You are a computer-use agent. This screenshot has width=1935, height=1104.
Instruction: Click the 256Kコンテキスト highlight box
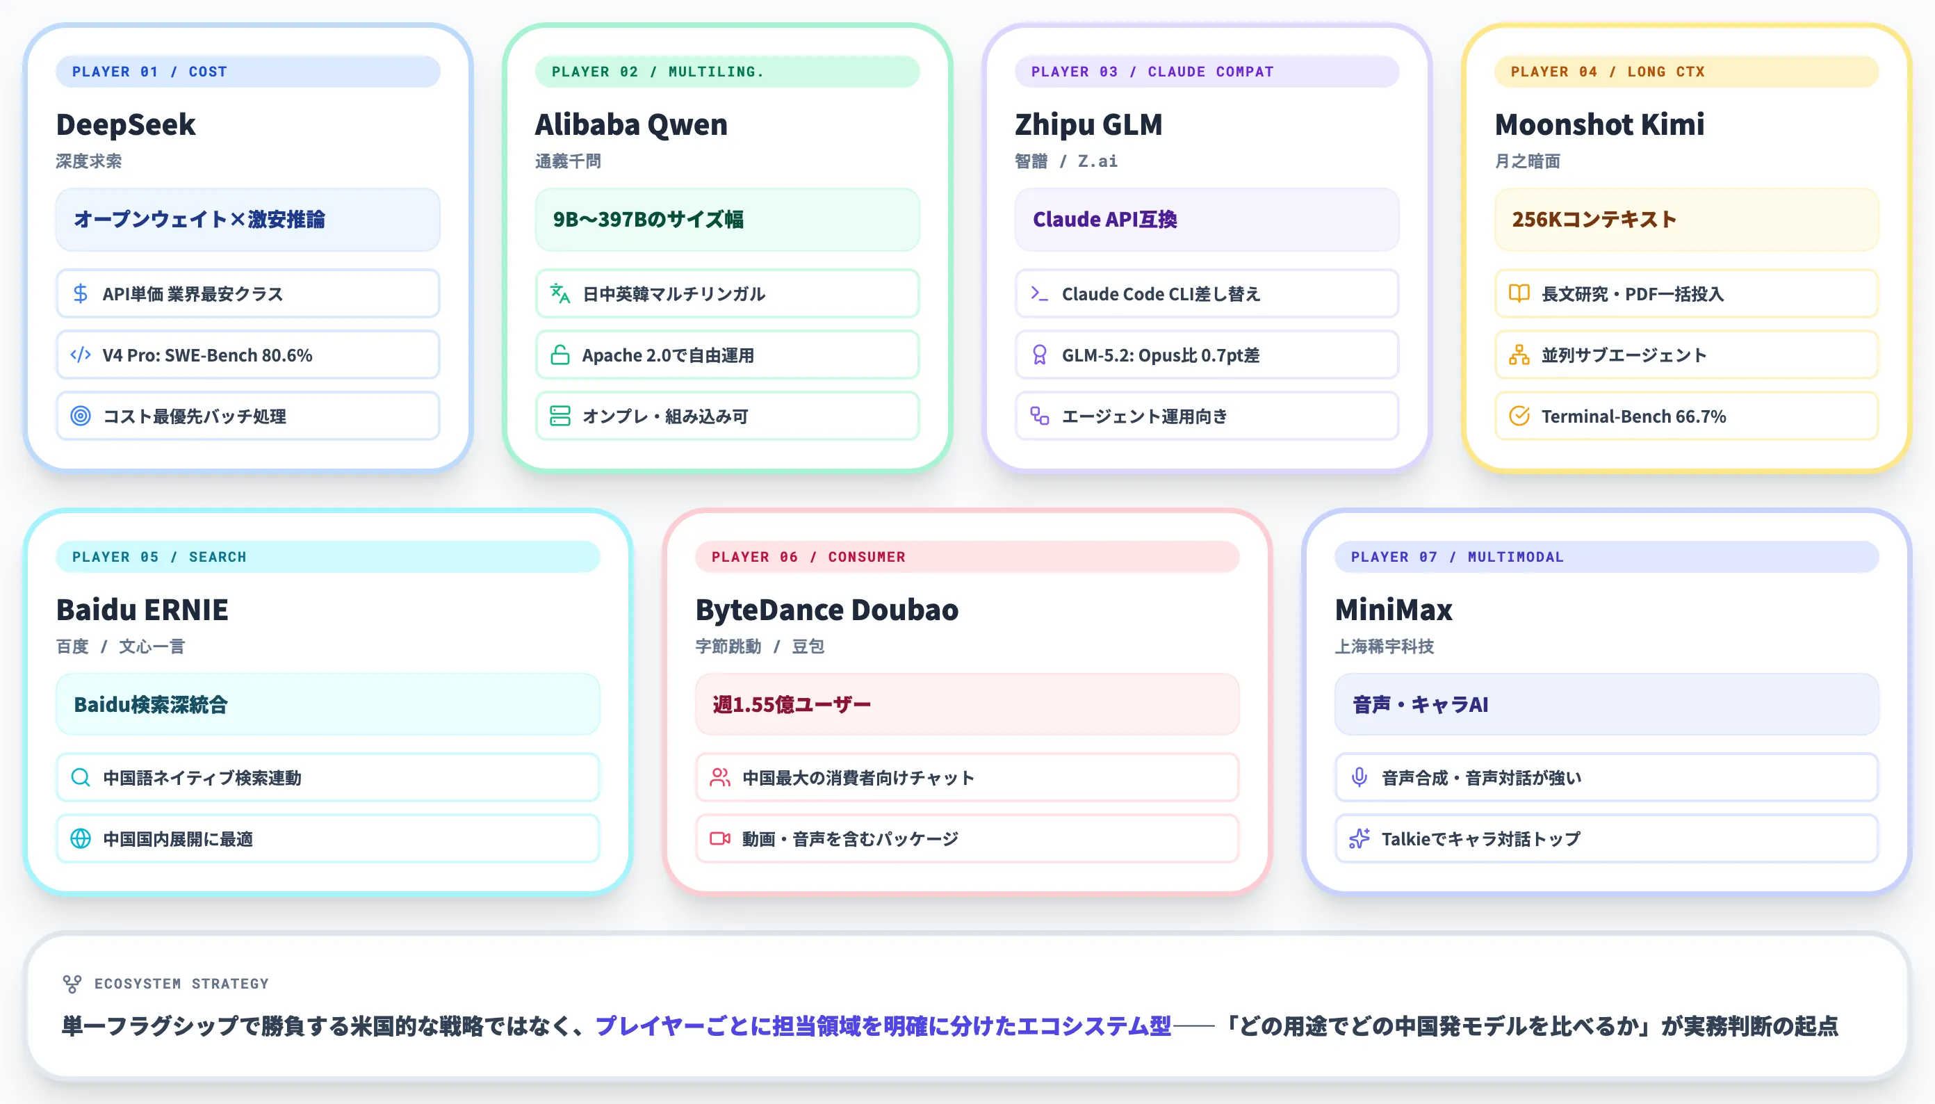[1686, 220]
